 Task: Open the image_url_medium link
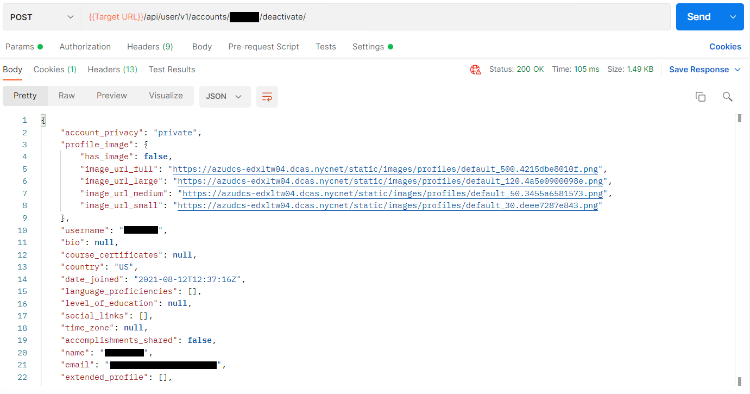pos(393,193)
